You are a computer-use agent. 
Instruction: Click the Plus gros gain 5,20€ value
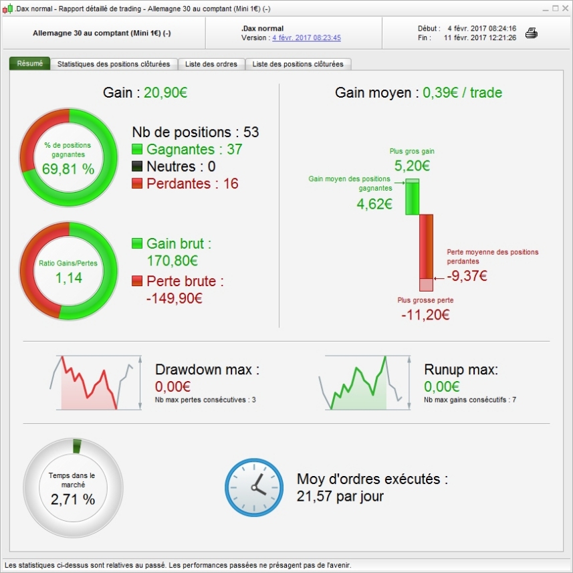pos(413,166)
